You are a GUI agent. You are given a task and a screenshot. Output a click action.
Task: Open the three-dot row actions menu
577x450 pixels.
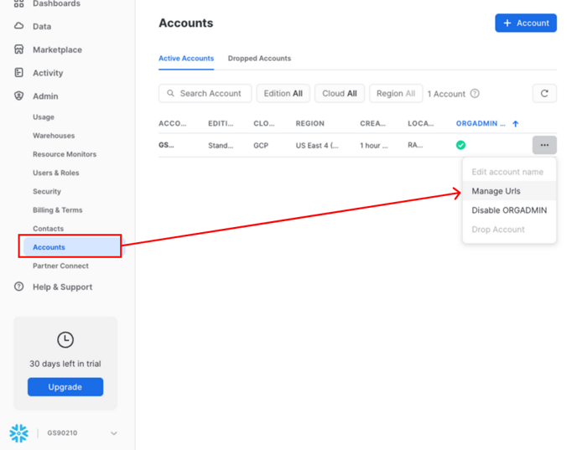coord(544,145)
